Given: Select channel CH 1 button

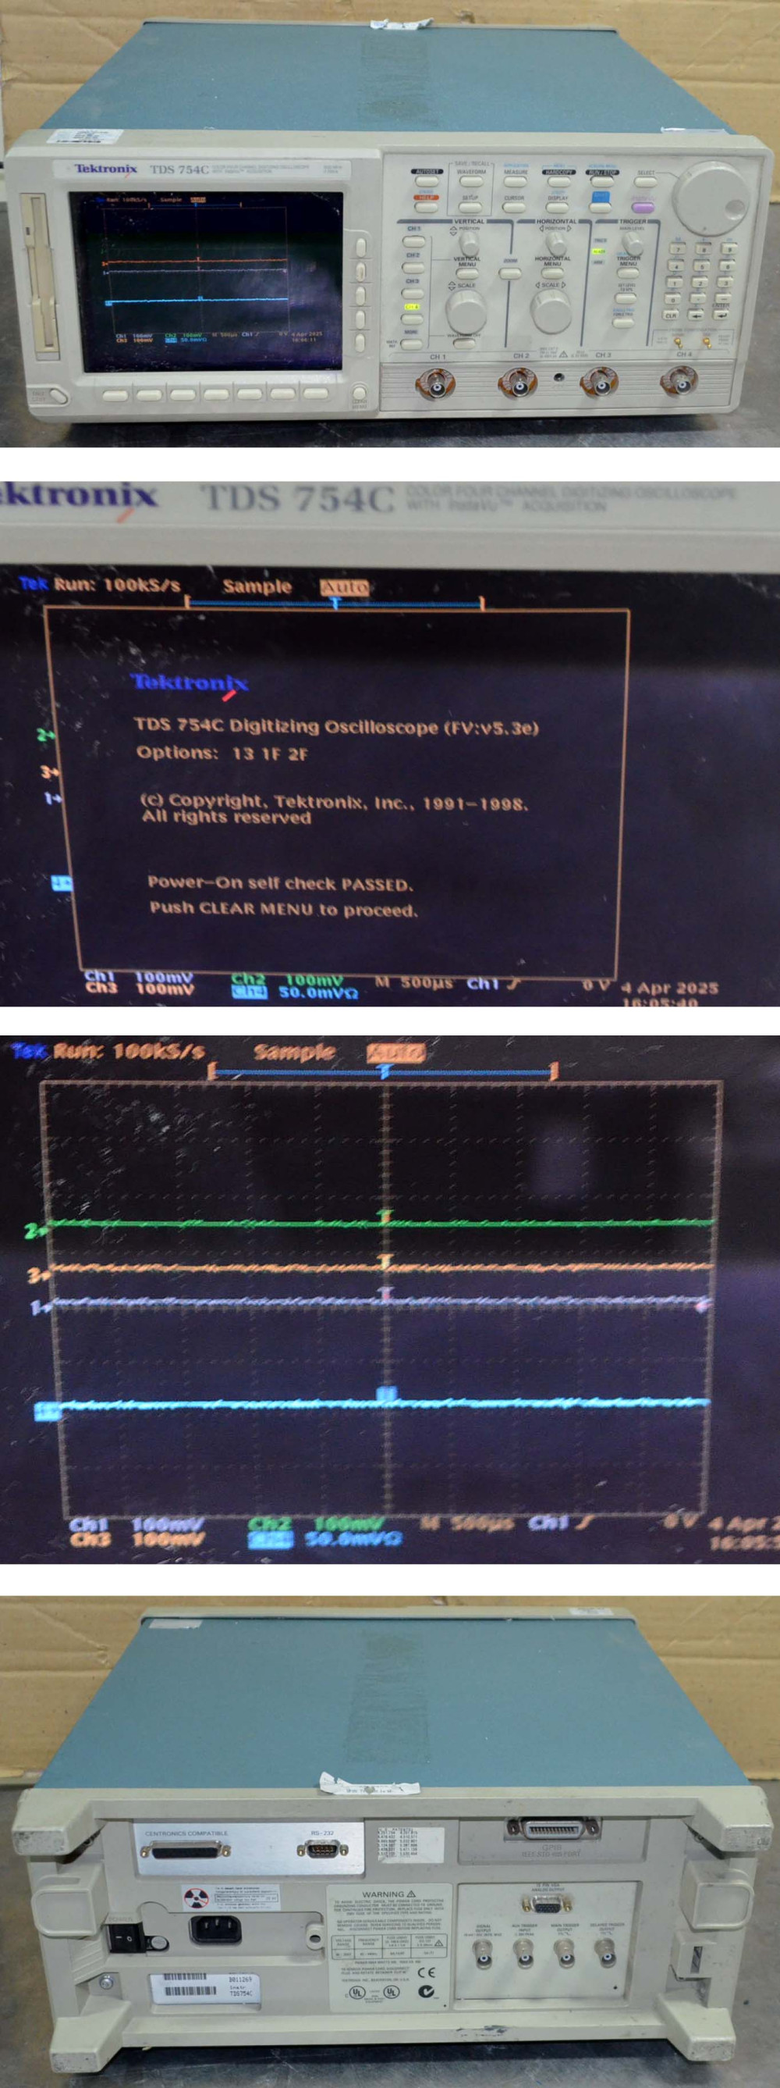Looking at the screenshot, I should [x=414, y=241].
